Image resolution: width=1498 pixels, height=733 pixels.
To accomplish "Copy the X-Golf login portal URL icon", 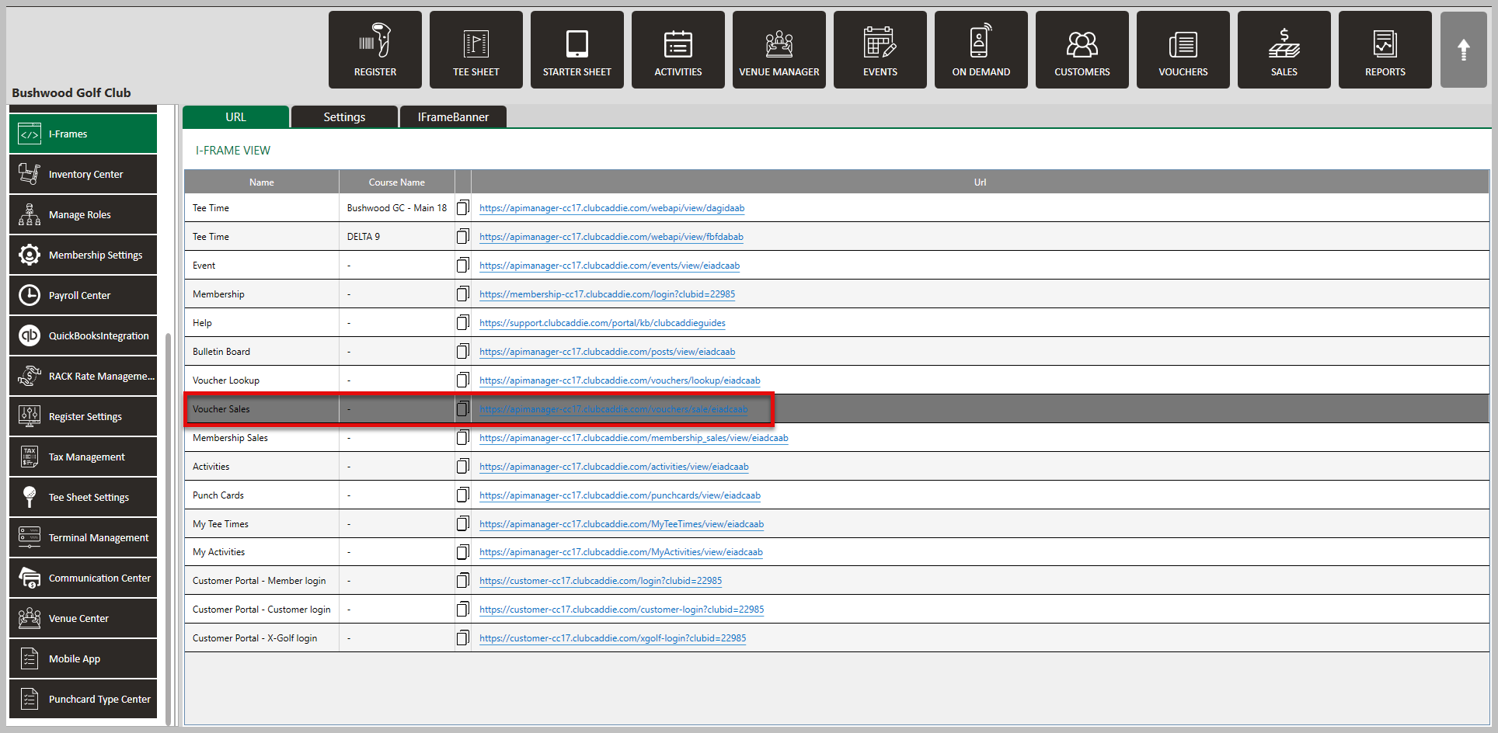I will point(463,638).
